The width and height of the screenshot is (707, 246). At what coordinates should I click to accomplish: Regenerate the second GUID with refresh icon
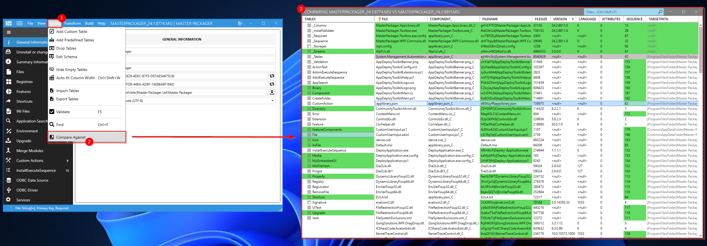tap(272, 84)
